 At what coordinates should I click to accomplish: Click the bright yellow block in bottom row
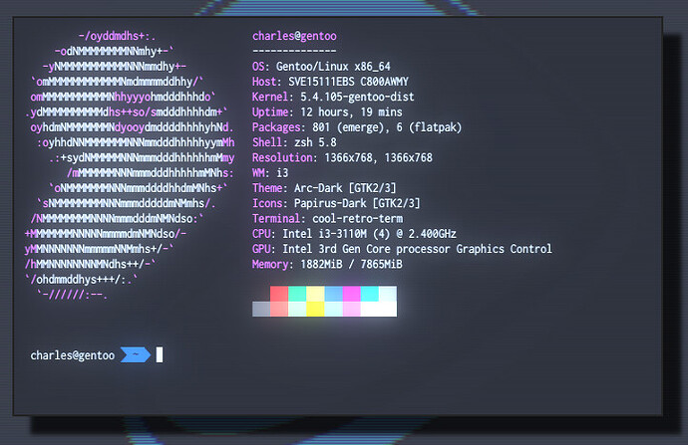pyautogui.click(x=315, y=309)
